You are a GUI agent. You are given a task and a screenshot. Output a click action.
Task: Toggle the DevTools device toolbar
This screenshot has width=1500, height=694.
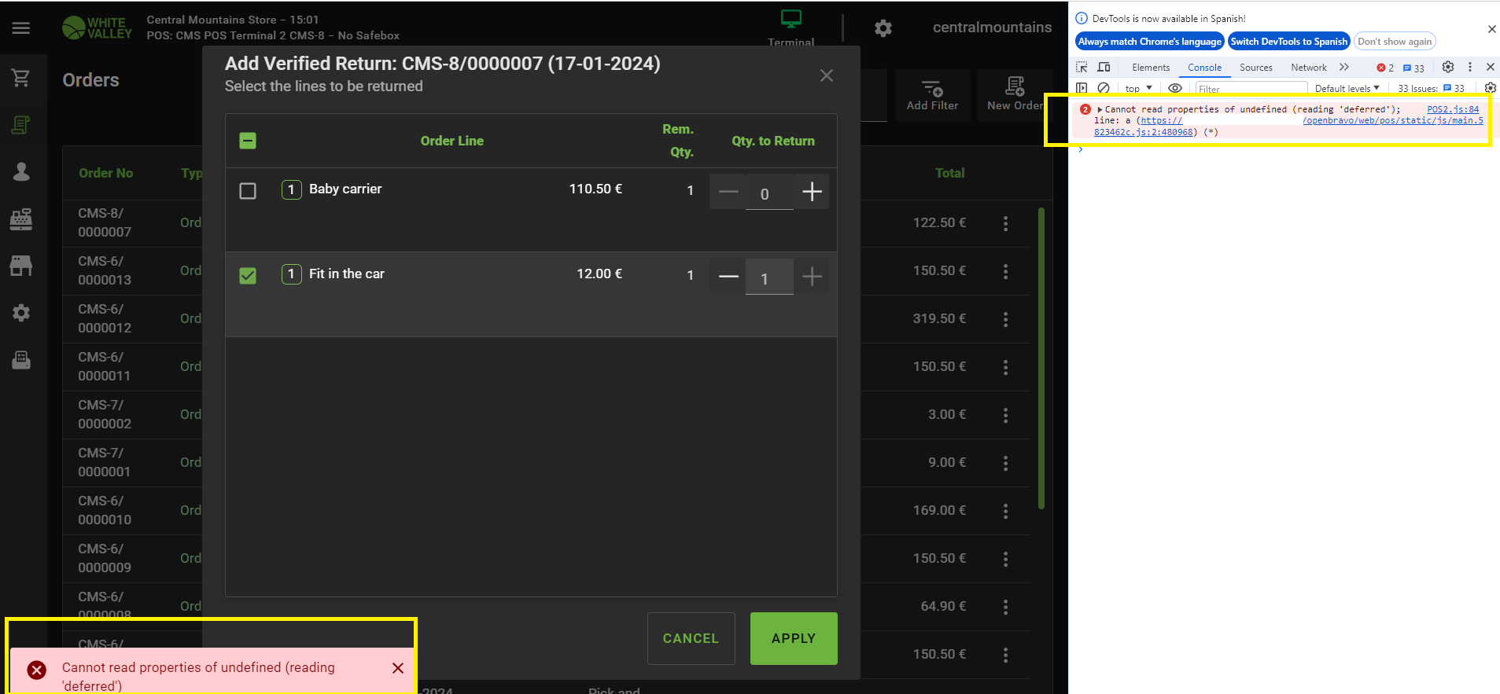(1104, 68)
